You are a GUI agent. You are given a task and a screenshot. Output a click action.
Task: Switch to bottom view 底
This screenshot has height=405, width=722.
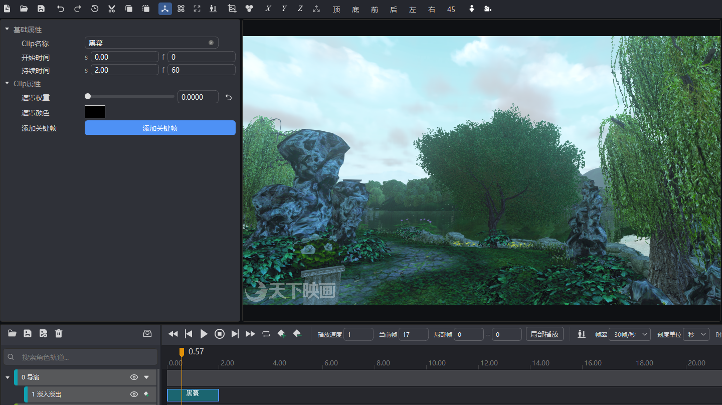pyautogui.click(x=355, y=9)
